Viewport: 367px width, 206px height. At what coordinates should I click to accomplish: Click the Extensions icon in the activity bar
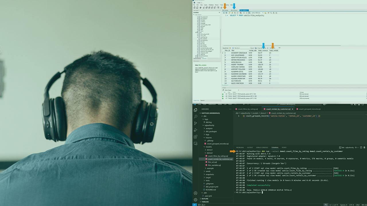[196, 137]
